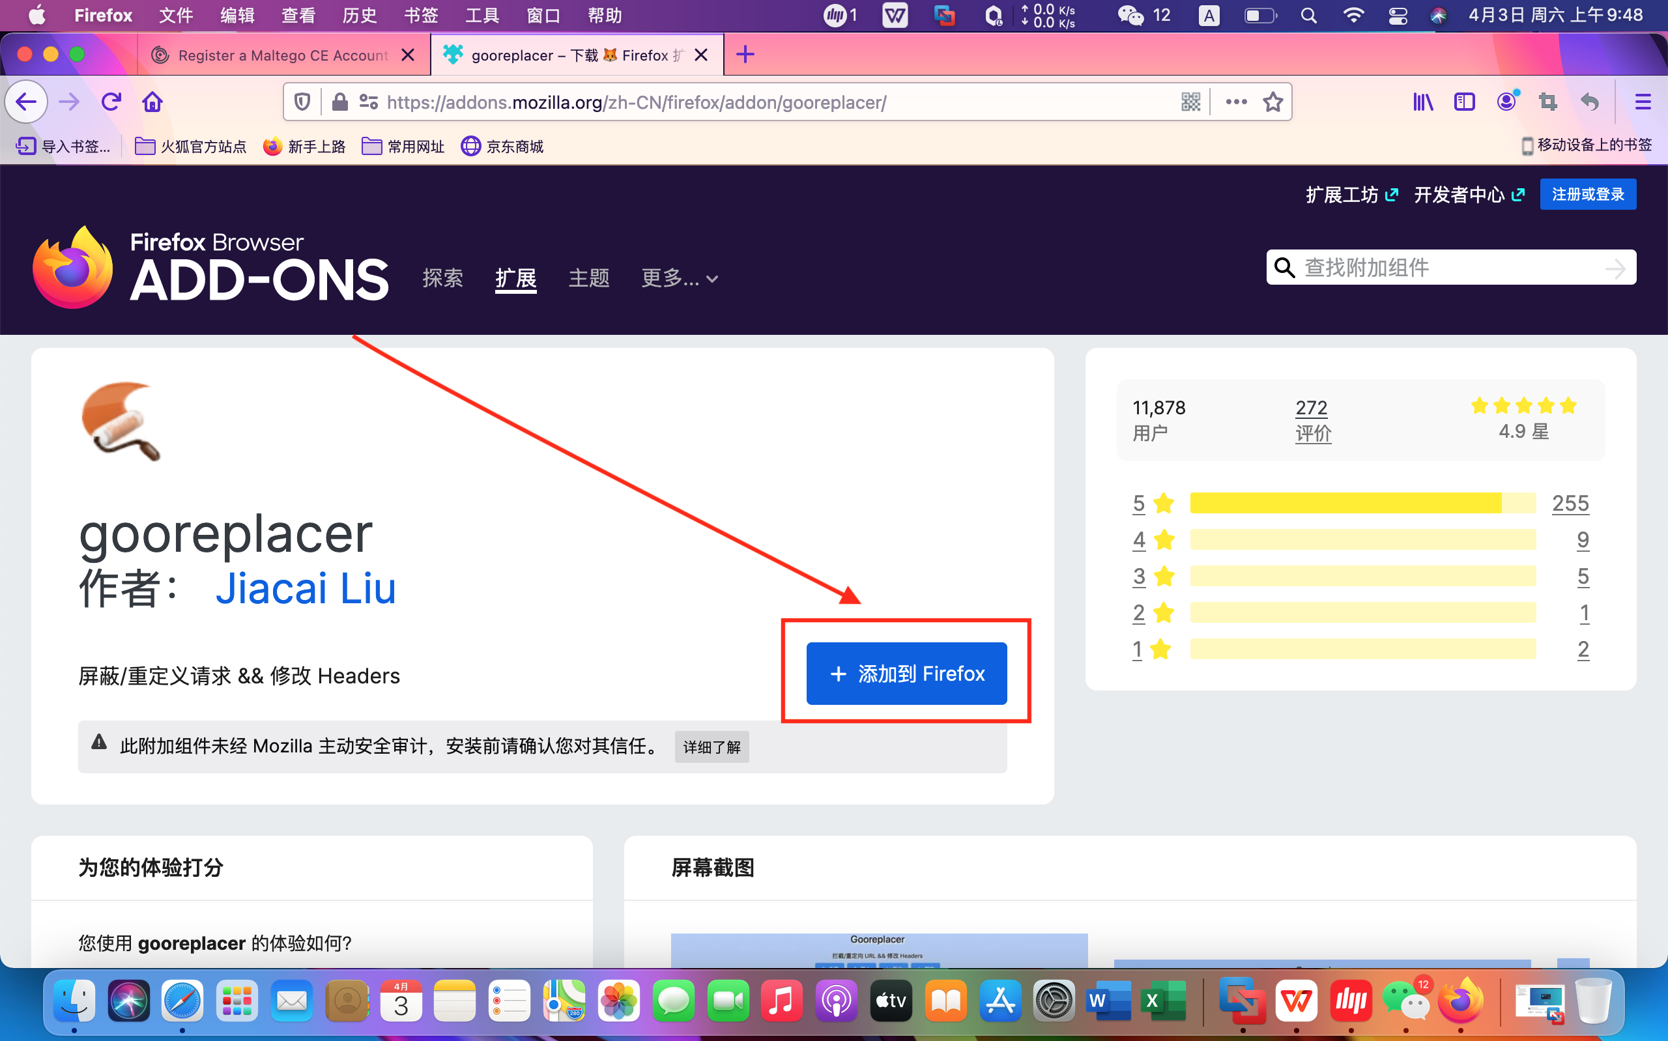The width and height of the screenshot is (1668, 1041).
Task: Expand the 更多... dropdown
Action: (680, 278)
